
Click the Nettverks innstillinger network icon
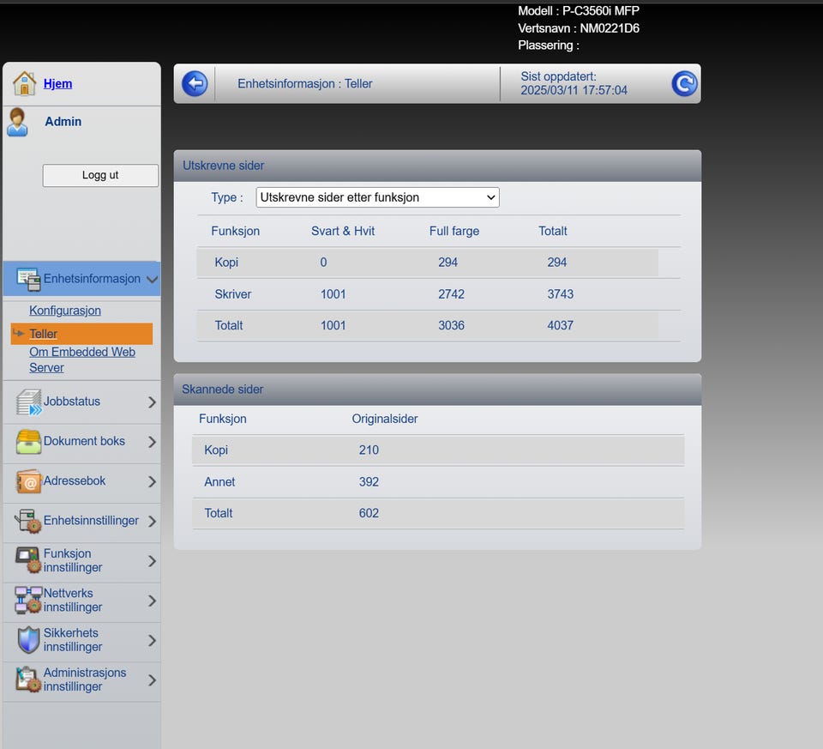(28, 601)
